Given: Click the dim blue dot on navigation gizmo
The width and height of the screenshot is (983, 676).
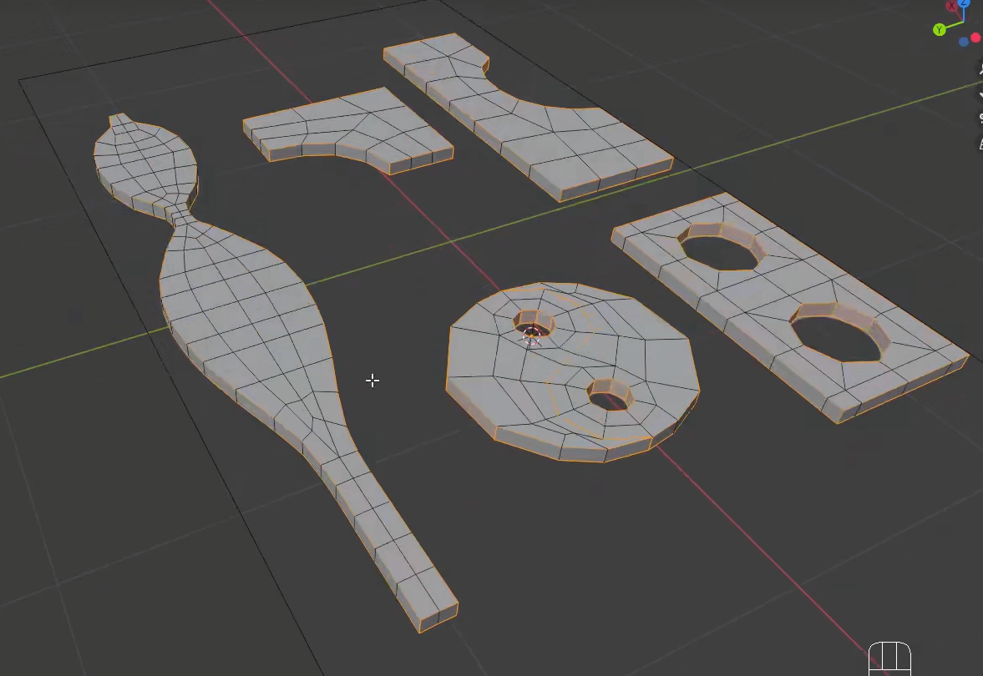Looking at the screenshot, I should click(x=963, y=42).
